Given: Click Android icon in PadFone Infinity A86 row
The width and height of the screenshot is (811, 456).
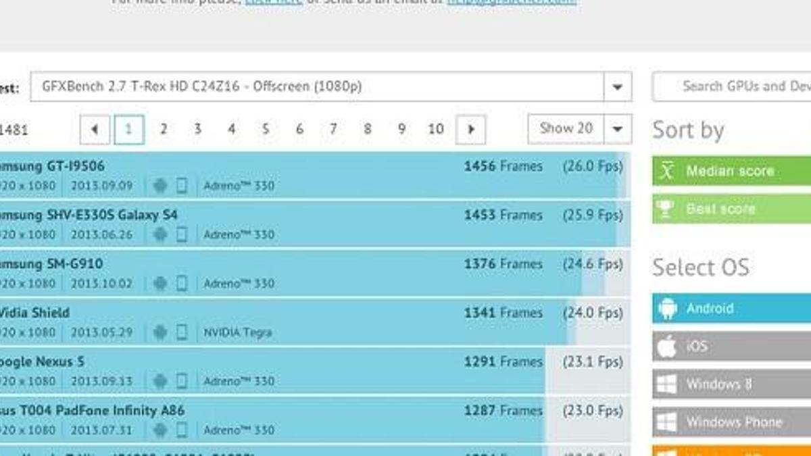Looking at the screenshot, I should [160, 430].
